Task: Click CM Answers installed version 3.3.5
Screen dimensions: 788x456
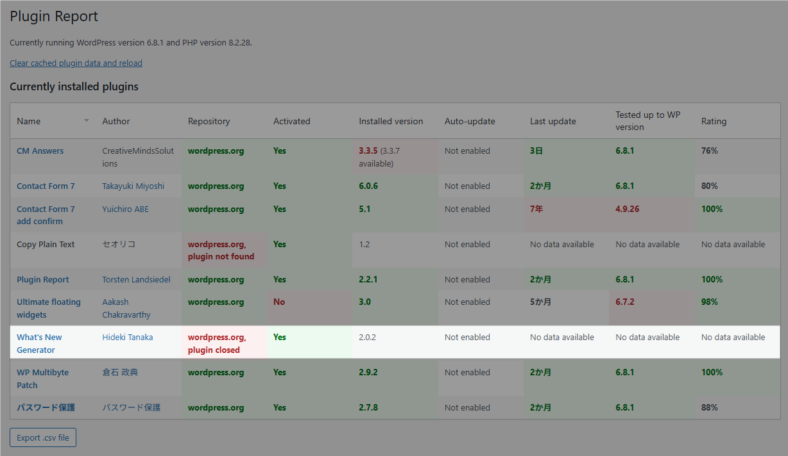Action: point(368,151)
